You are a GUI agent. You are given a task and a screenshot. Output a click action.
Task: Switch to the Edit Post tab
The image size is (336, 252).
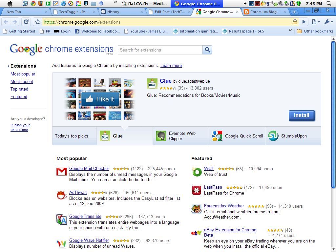[170, 12]
